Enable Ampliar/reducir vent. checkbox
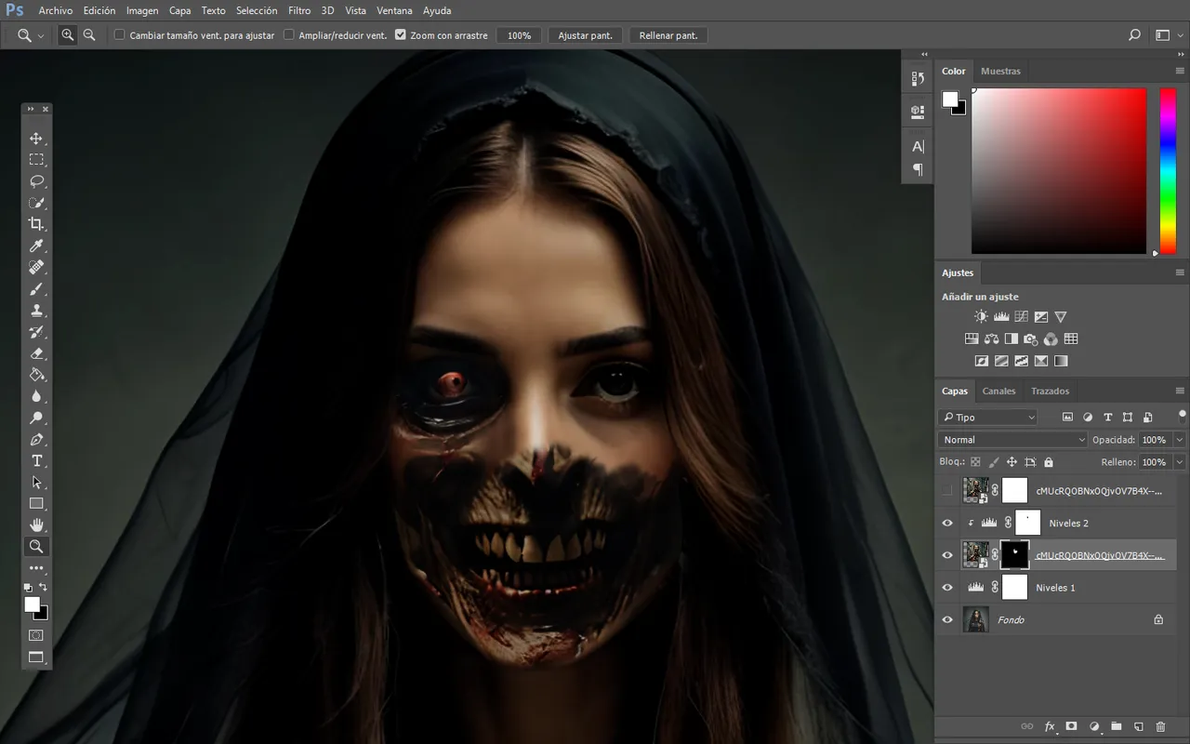The height and width of the screenshot is (744, 1190). 288,35
